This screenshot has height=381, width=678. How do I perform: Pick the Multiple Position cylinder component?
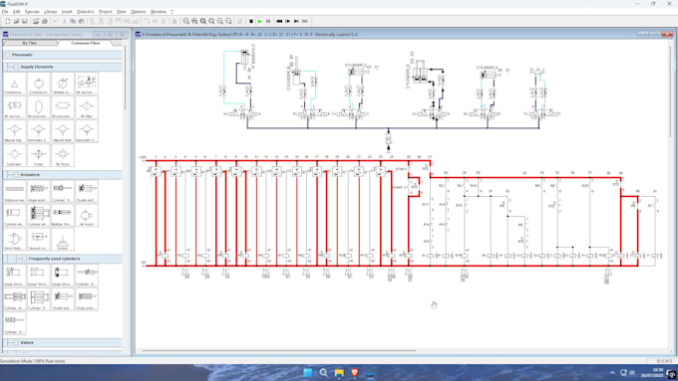coord(63,215)
